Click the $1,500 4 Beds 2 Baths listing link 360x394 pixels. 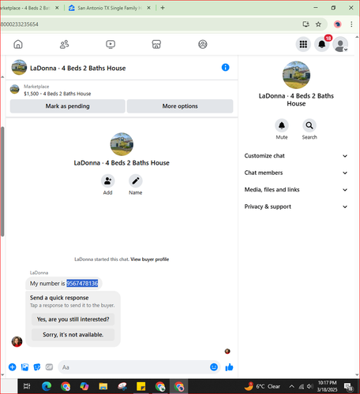pyautogui.click(x=57, y=94)
